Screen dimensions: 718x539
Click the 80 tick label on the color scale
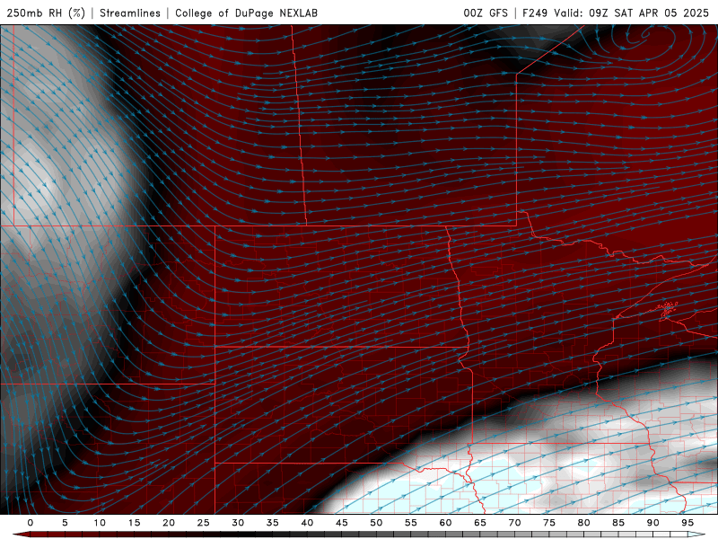coord(583,523)
